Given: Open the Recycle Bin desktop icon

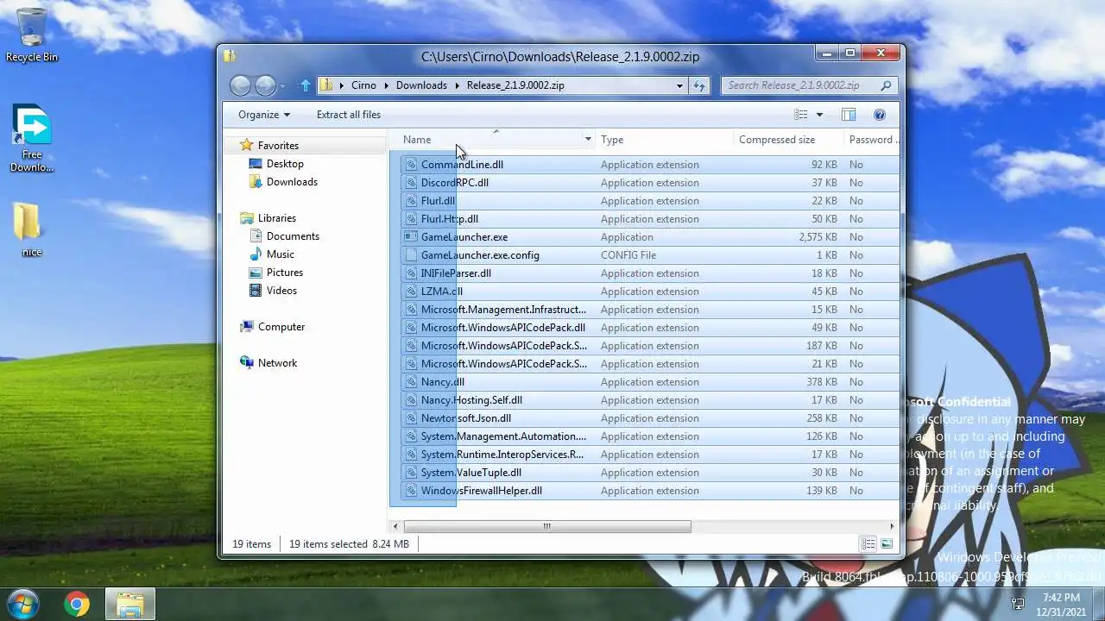Looking at the screenshot, I should point(32,34).
